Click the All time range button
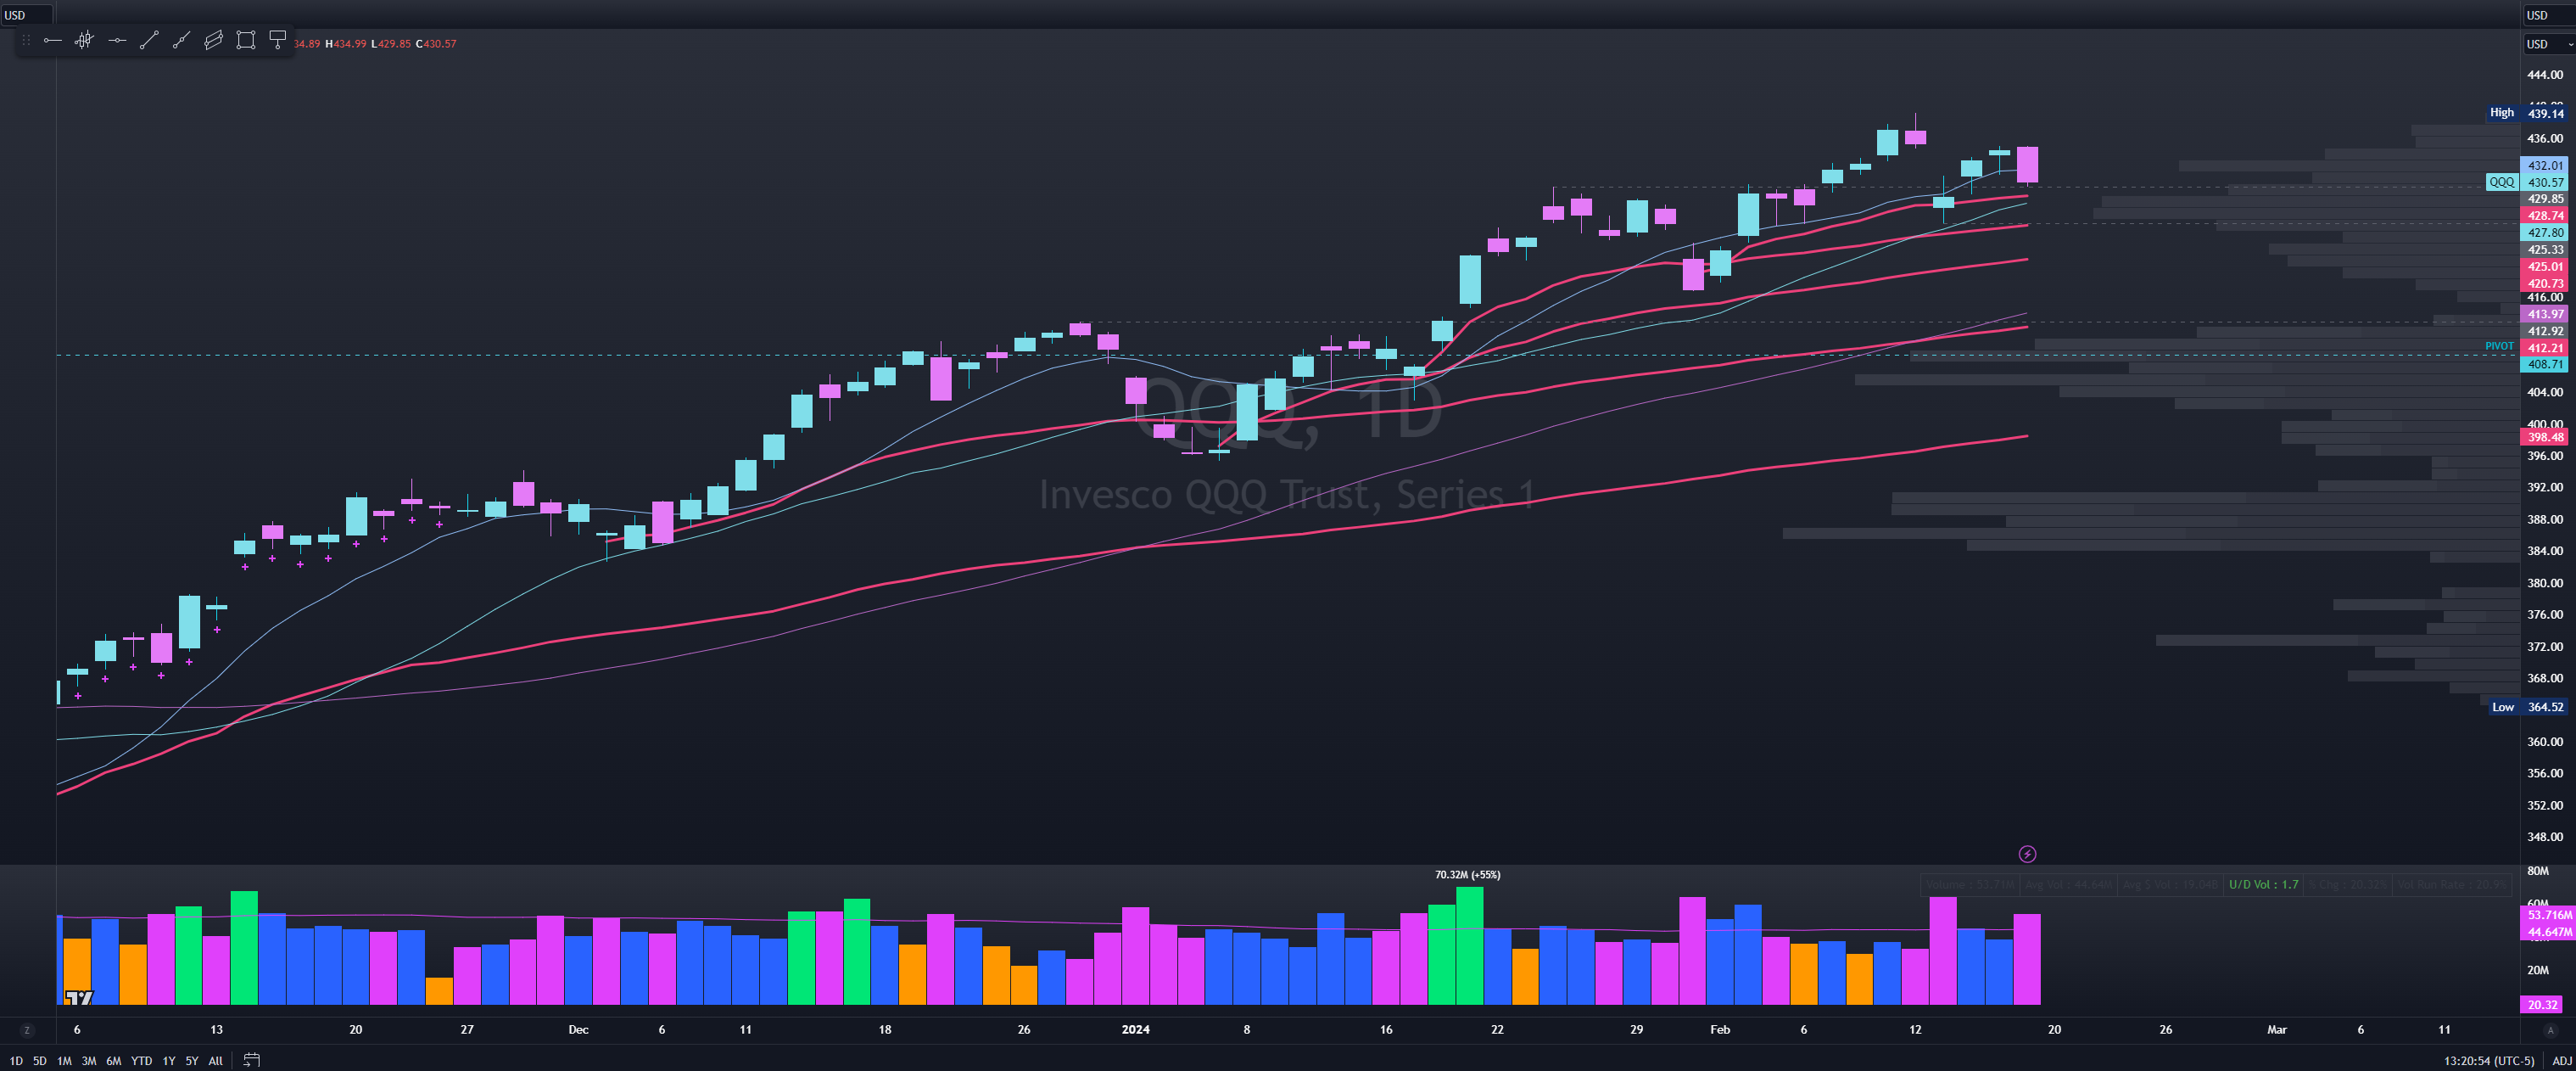2576x1071 pixels. tap(215, 1060)
